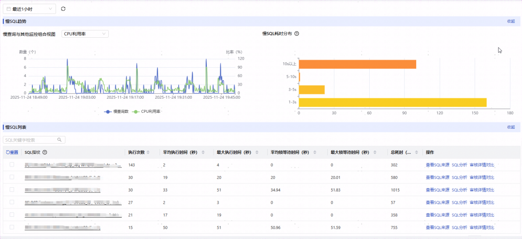522x239 pixels.
Task: Select the 34.94 average lock wait cell
Action: click(276, 190)
